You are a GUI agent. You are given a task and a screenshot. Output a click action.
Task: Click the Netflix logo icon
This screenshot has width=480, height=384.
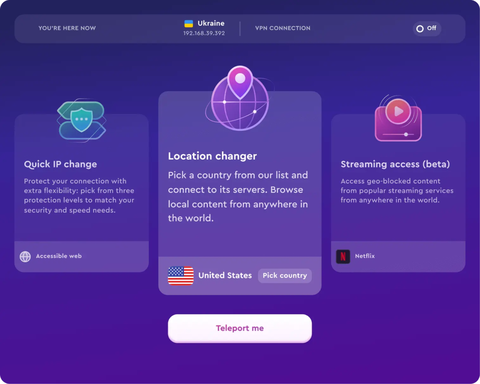pyautogui.click(x=343, y=256)
